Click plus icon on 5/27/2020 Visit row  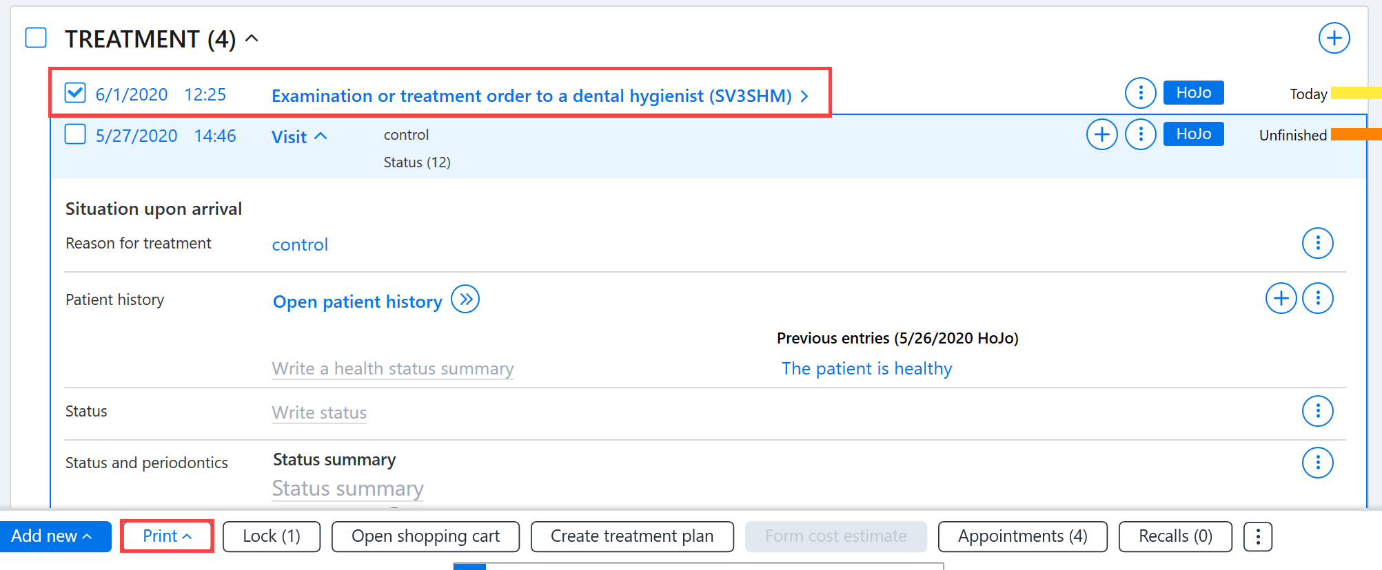click(x=1101, y=134)
